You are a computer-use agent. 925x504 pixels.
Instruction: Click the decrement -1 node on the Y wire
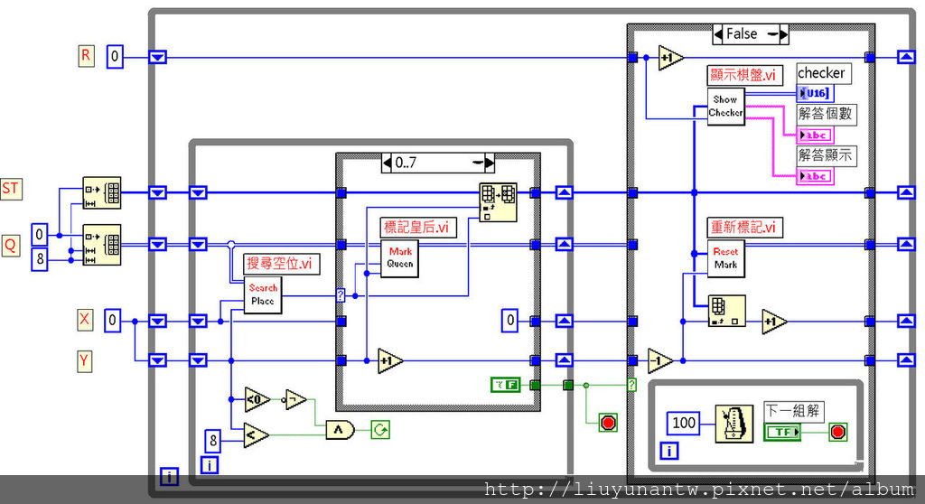660,360
